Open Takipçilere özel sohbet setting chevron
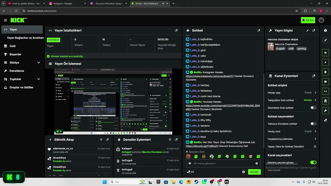Screen dimensions: 331x186 coord(315,100)
